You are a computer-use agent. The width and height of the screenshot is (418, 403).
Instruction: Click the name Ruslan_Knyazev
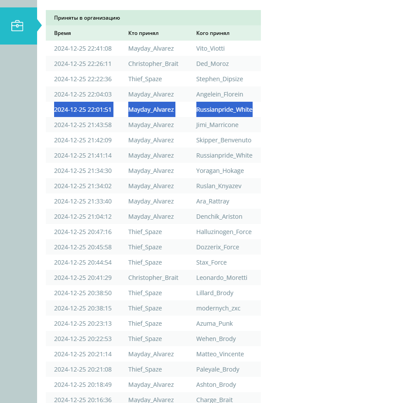[x=219, y=186]
